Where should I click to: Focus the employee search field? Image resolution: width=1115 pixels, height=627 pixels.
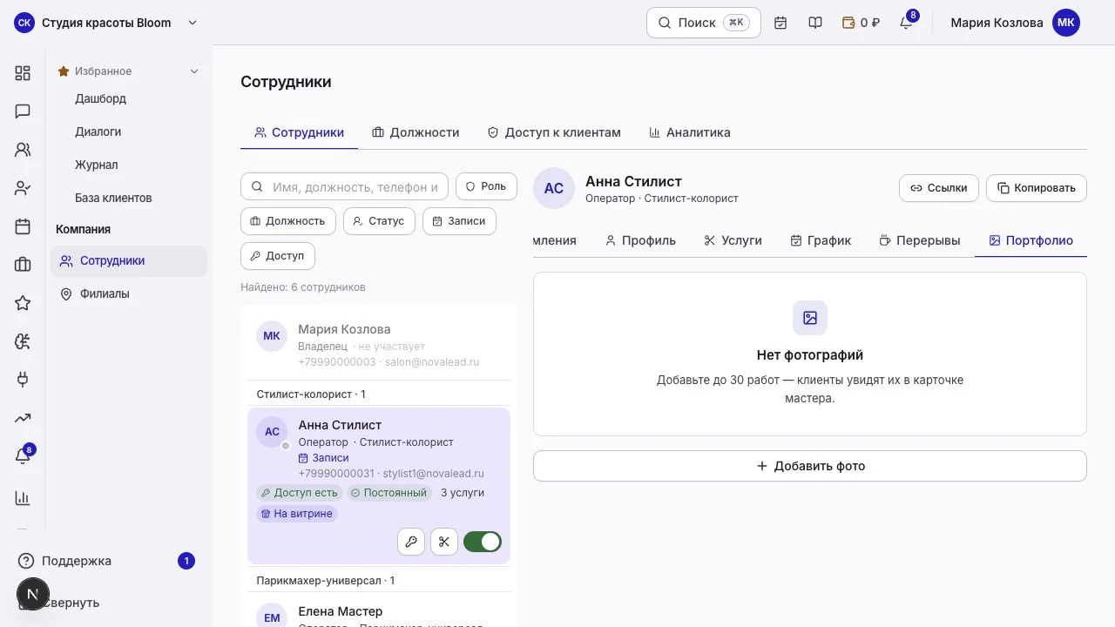tap(344, 186)
